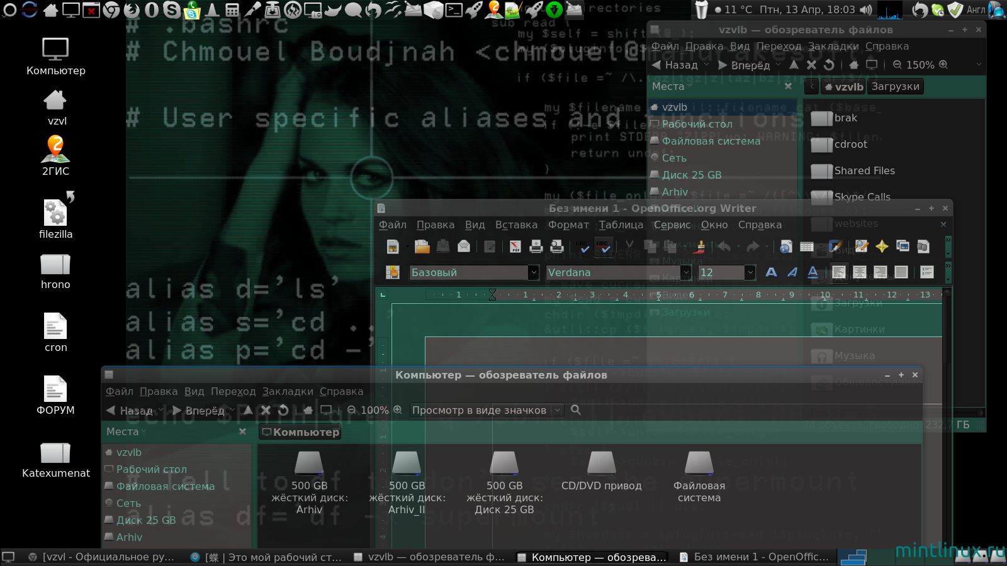1007x566 pixels.
Task: Open the CD/DVD привод drive icon
Action: 602,472
